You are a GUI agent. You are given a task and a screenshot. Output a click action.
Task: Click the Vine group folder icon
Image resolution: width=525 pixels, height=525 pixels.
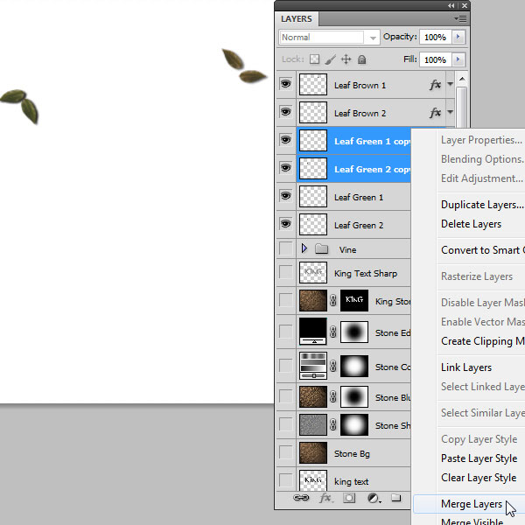[x=321, y=248]
